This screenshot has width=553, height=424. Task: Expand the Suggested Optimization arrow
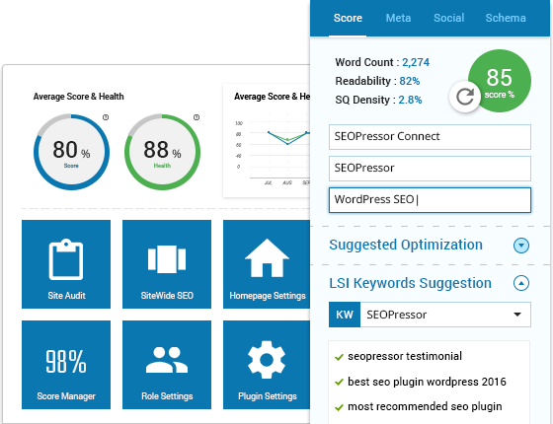click(521, 246)
